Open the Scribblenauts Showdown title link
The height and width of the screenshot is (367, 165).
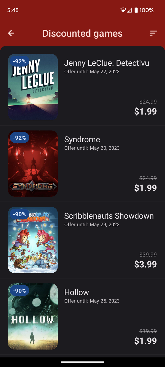tap(109, 216)
